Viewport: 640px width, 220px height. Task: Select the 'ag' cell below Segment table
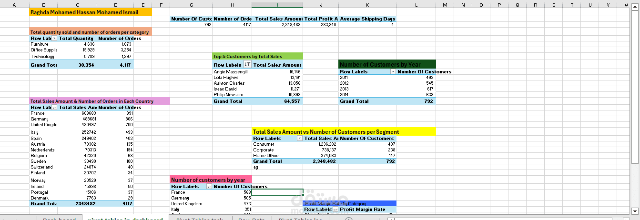coord(277,167)
